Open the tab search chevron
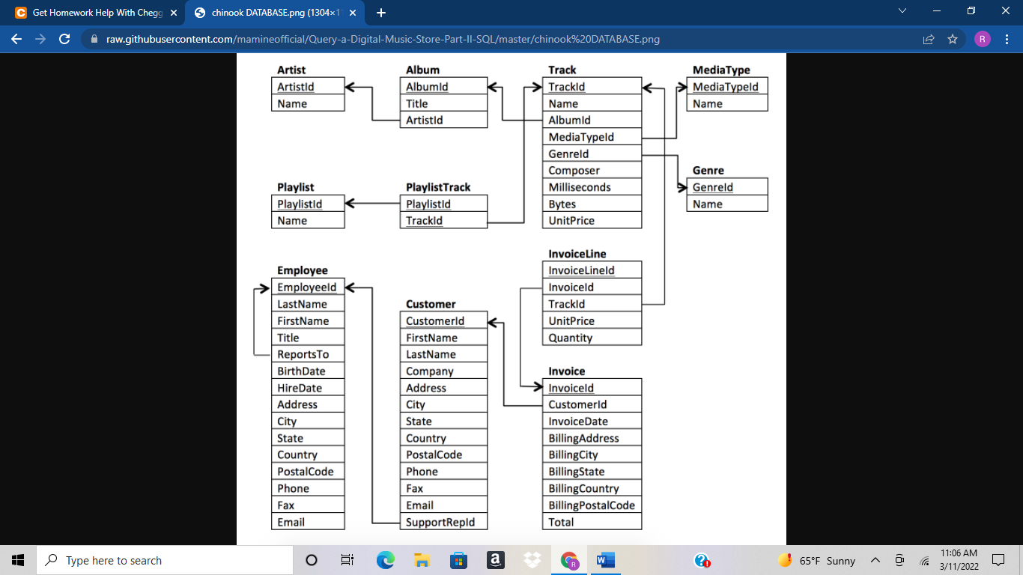Viewport: 1023px width, 575px height. coord(902,11)
